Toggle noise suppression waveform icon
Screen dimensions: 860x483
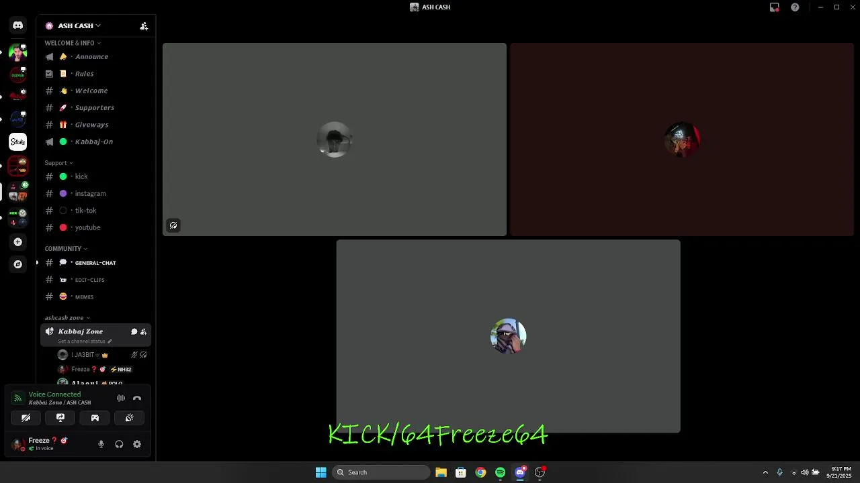coord(121,398)
